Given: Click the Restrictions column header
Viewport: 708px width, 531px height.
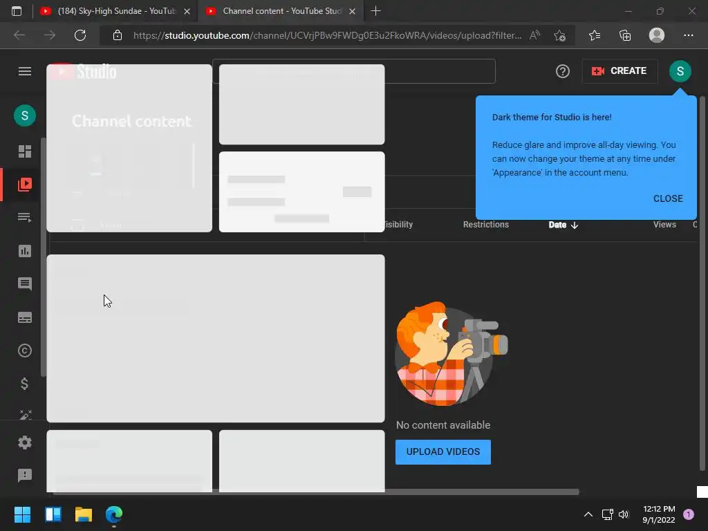Looking at the screenshot, I should [486, 225].
